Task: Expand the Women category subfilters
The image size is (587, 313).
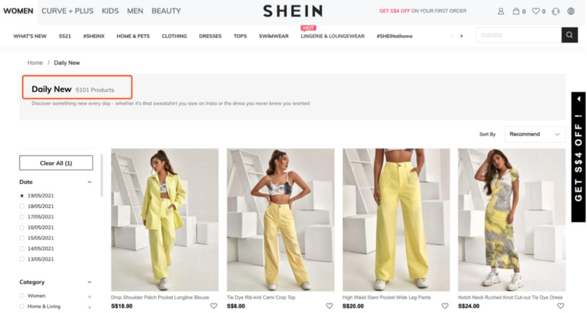Action: (x=90, y=297)
